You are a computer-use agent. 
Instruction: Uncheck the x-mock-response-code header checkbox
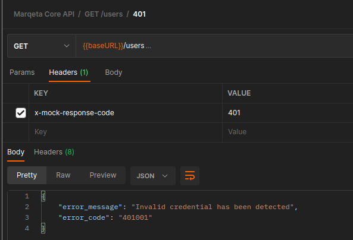tap(21, 113)
